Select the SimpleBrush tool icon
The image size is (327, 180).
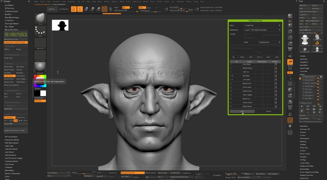click(317, 43)
